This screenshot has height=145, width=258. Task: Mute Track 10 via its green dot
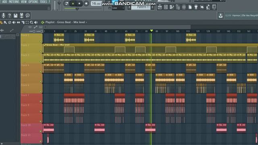pyautogui.click(x=40, y=131)
